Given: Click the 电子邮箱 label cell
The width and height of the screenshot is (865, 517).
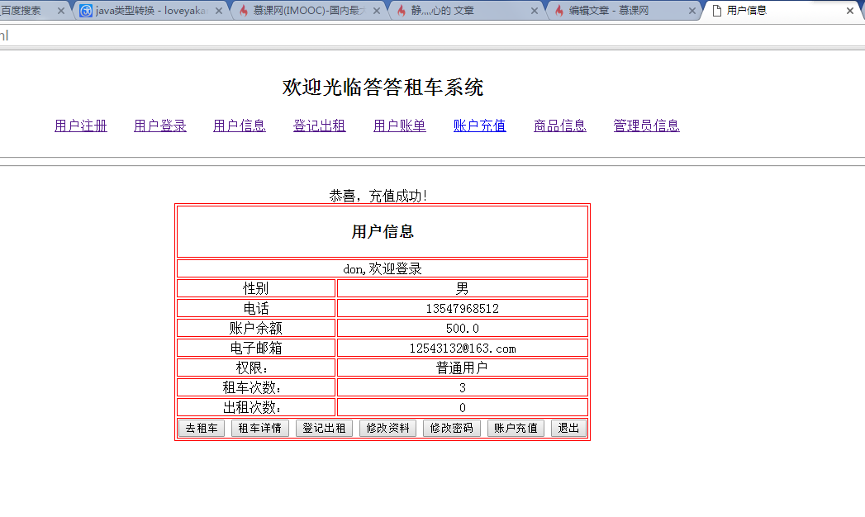Looking at the screenshot, I should coord(256,348).
